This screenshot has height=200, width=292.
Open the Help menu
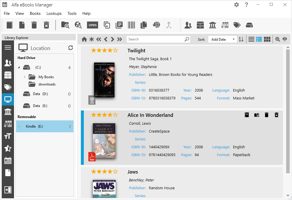point(86,14)
